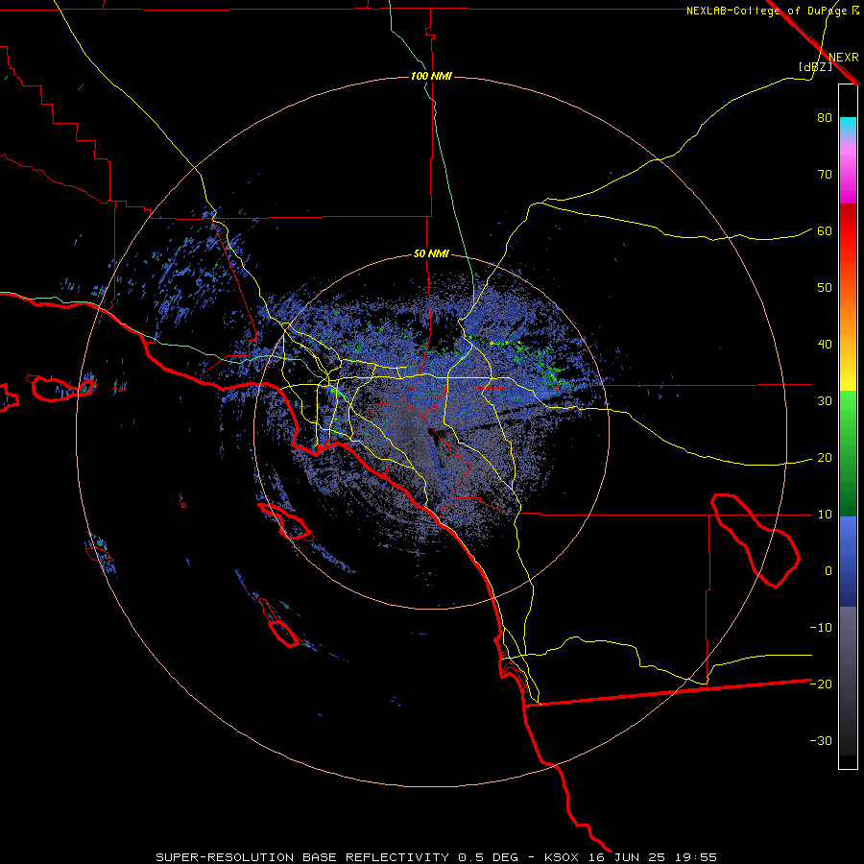The height and width of the screenshot is (864, 864).
Task: Click the 0.5 DEG elevation in the caption
Action: point(488,857)
